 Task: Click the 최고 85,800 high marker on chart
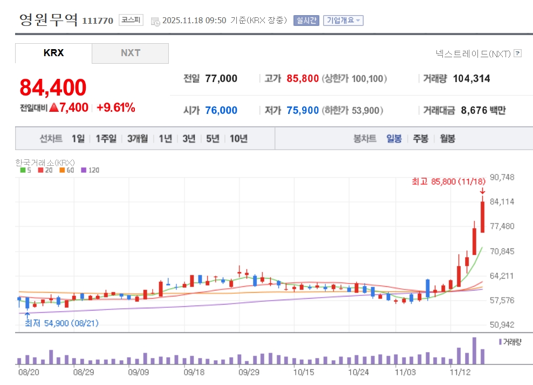coord(447,182)
